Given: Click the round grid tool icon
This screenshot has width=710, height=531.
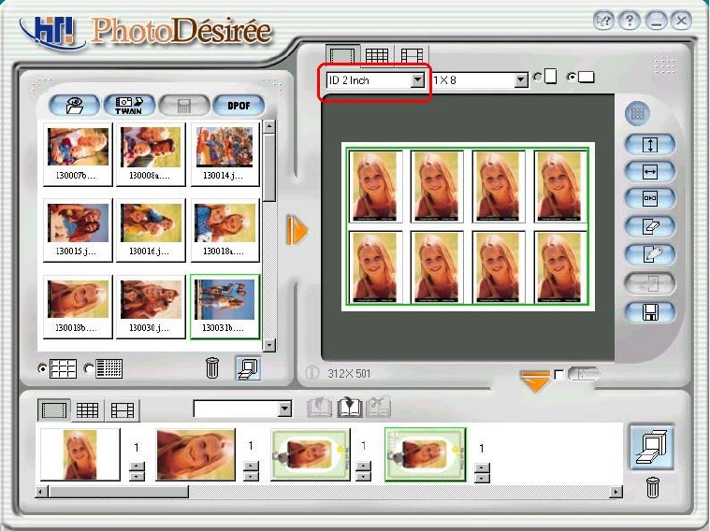Looking at the screenshot, I should (x=638, y=113).
